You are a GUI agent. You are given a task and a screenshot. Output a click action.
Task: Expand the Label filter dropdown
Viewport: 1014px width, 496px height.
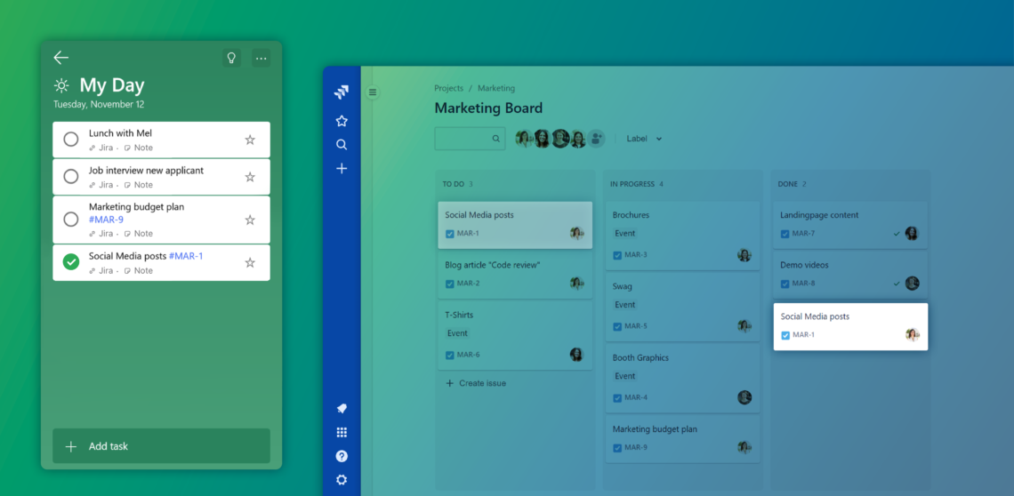[x=644, y=139]
